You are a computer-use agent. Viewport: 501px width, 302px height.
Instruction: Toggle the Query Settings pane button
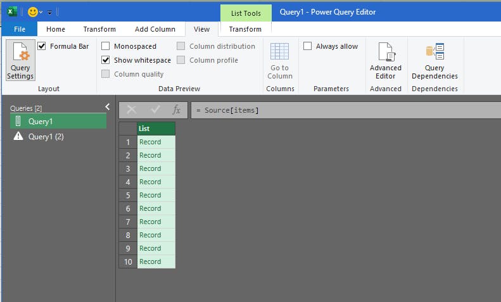pos(20,60)
